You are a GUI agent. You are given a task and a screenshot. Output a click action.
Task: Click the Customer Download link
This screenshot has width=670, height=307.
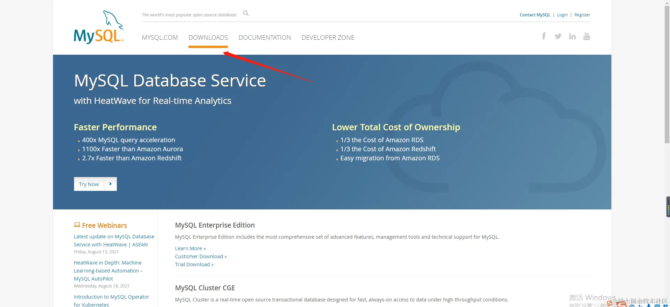click(201, 256)
